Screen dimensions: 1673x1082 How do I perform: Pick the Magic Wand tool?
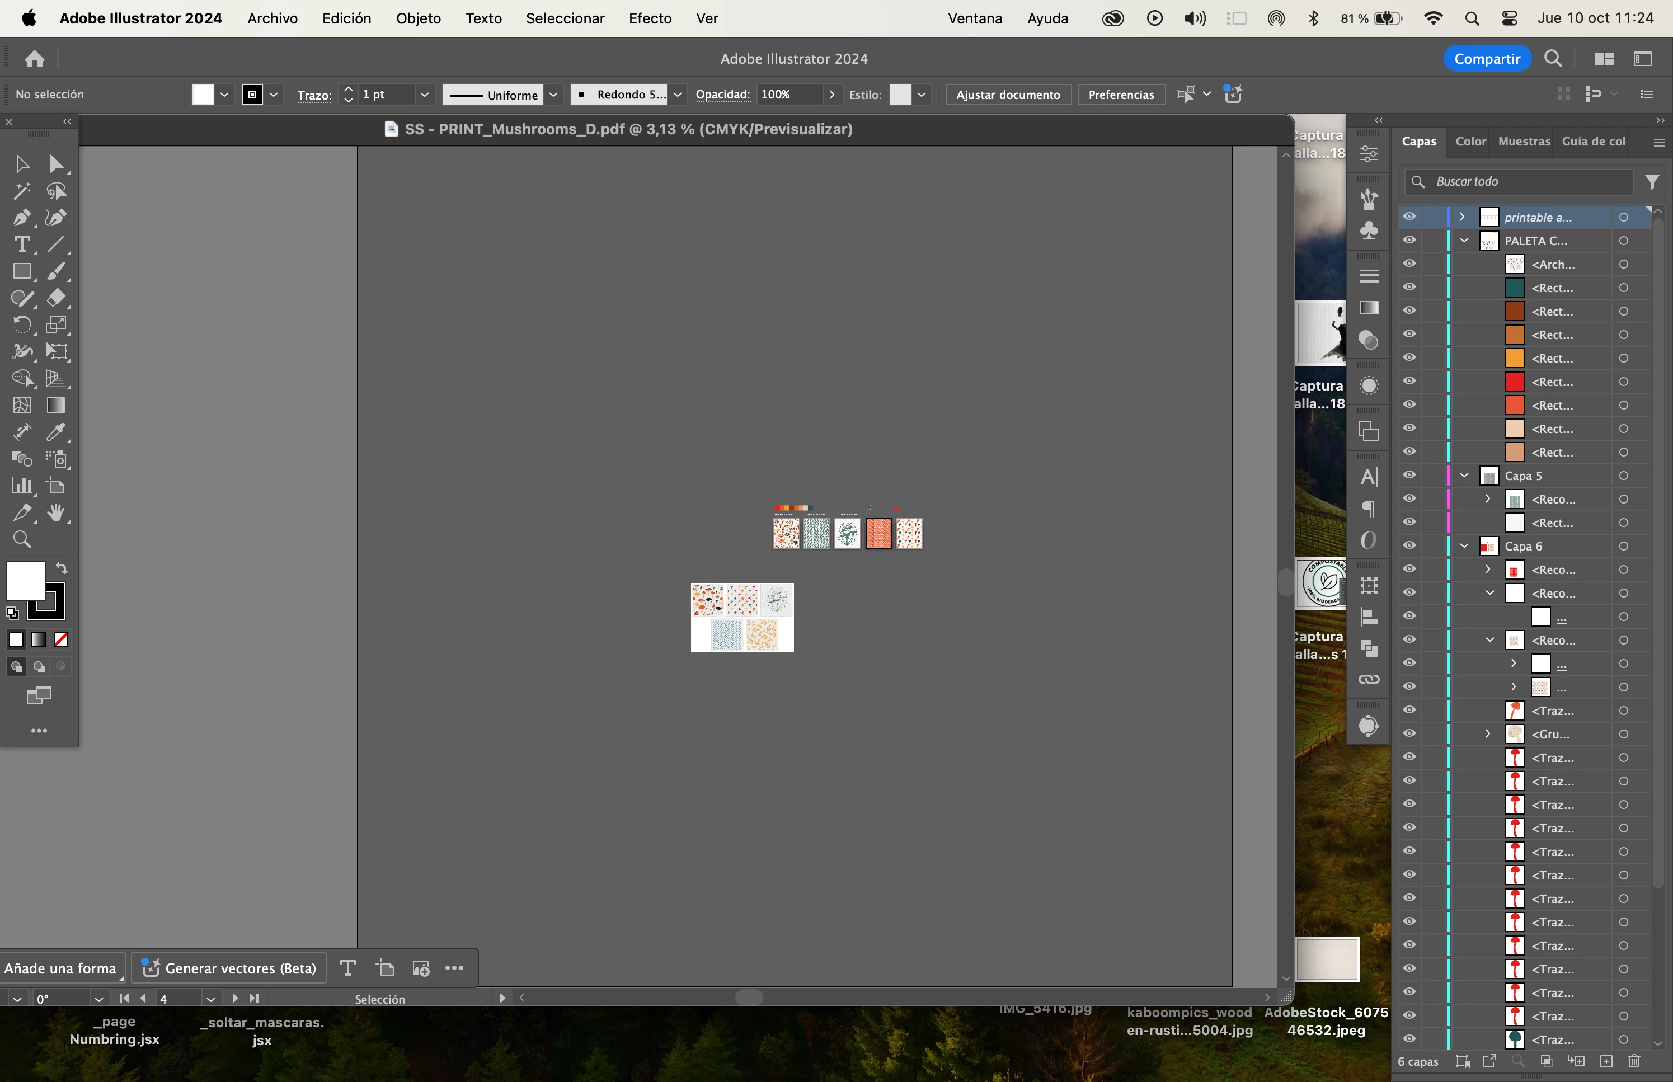[x=21, y=191]
